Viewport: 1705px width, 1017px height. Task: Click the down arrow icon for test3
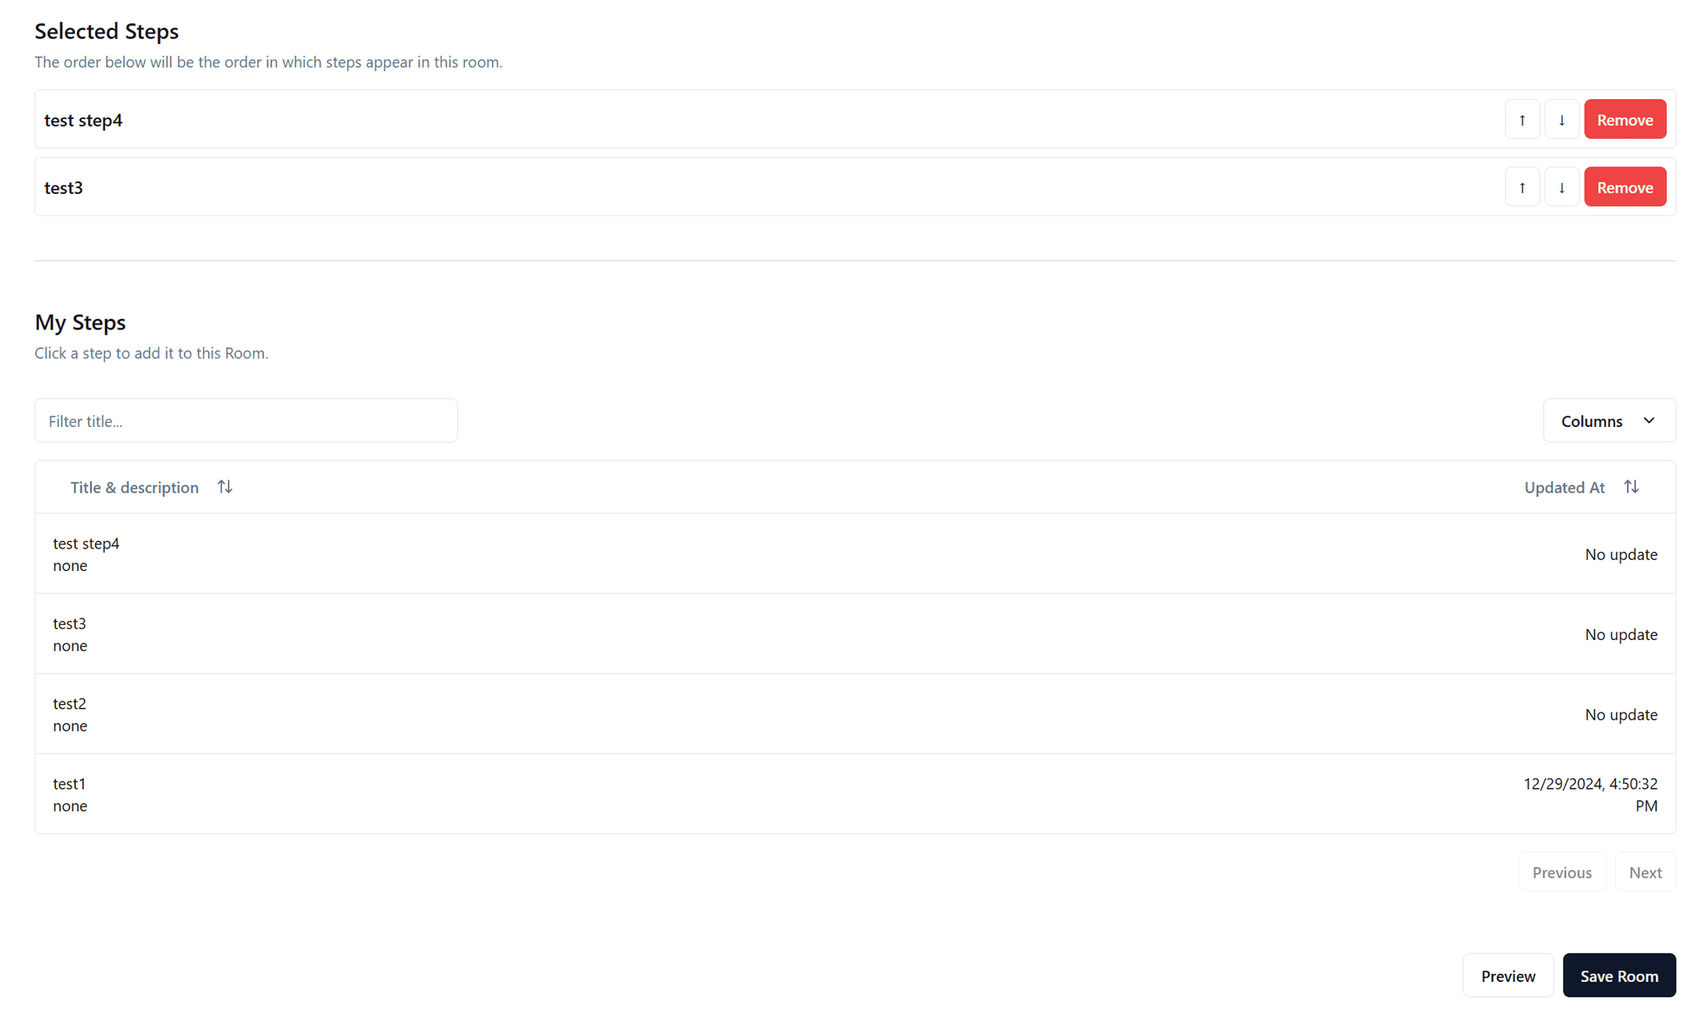click(x=1562, y=186)
